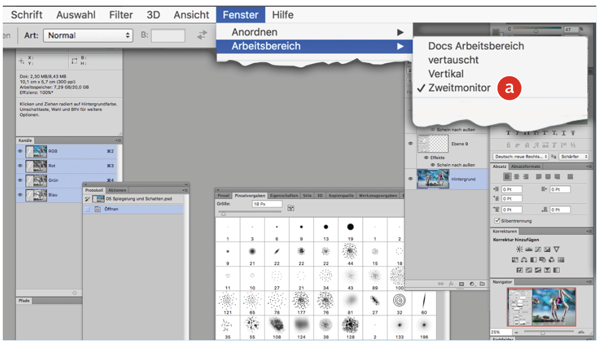Click the left-align text icon in Absatz
Screen dimensions: 599x343
pos(507,177)
